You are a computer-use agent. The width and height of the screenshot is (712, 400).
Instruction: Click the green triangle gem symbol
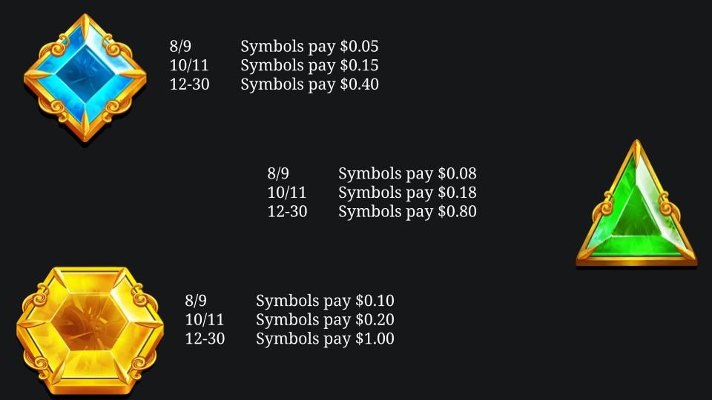pyautogui.click(x=636, y=203)
